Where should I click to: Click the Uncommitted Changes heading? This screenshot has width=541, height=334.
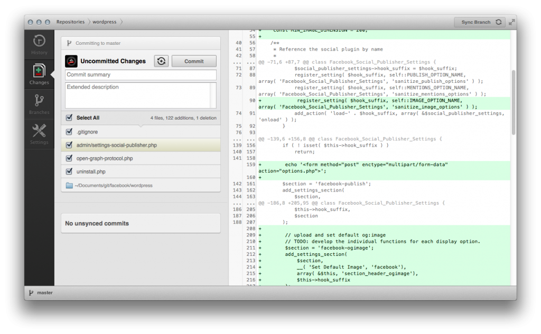[113, 61]
